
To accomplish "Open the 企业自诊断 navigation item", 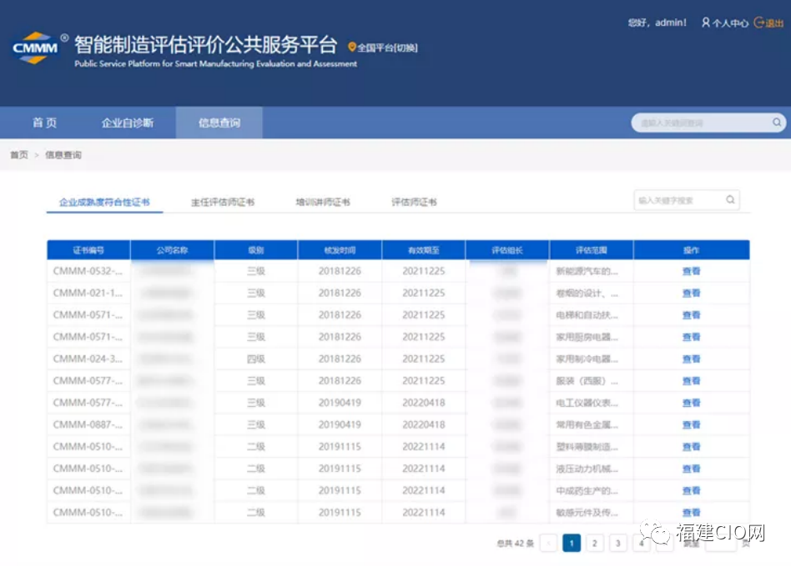I will (x=128, y=123).
